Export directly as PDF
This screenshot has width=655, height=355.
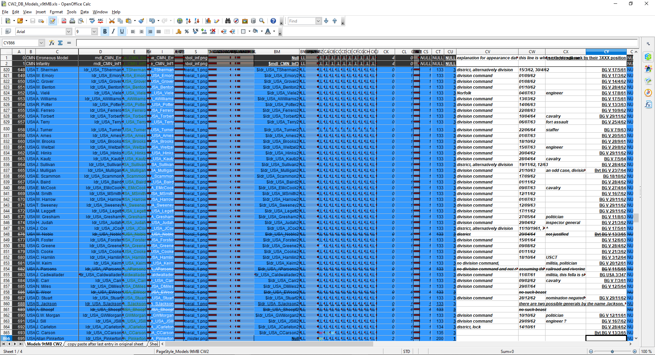[64, 21]
